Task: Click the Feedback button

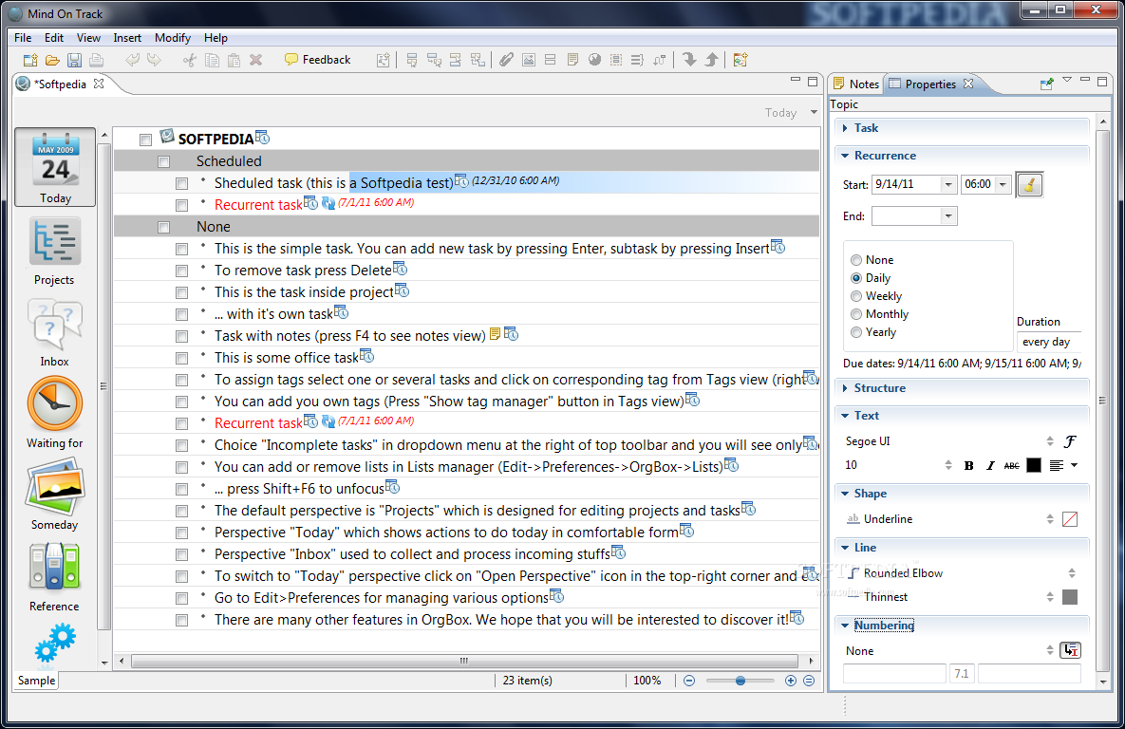Action: [x=317, y=60]
